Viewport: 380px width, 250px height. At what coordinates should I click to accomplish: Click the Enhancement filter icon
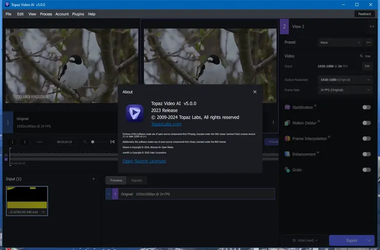tap(287, 154)
